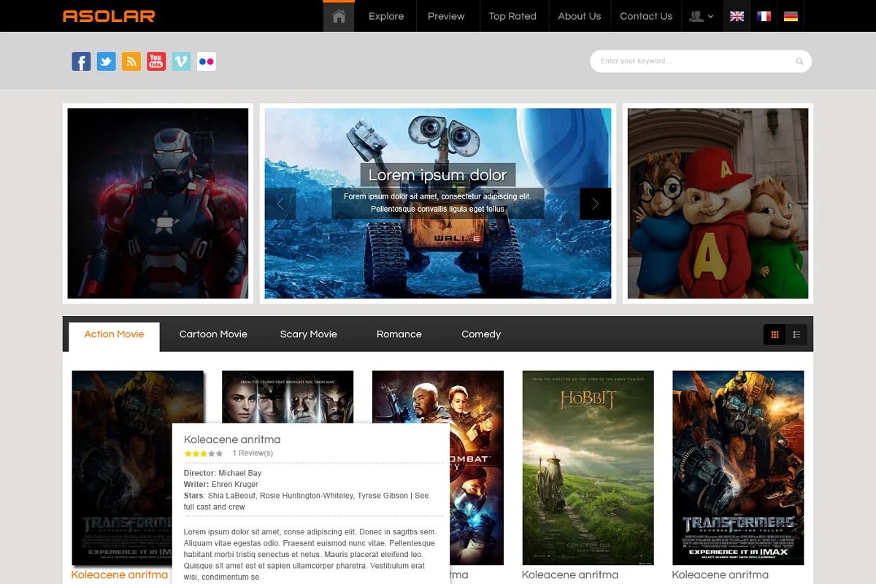Click the orange RSS feed icon
This screenshot has width=876, height=584.
(131, 61)
